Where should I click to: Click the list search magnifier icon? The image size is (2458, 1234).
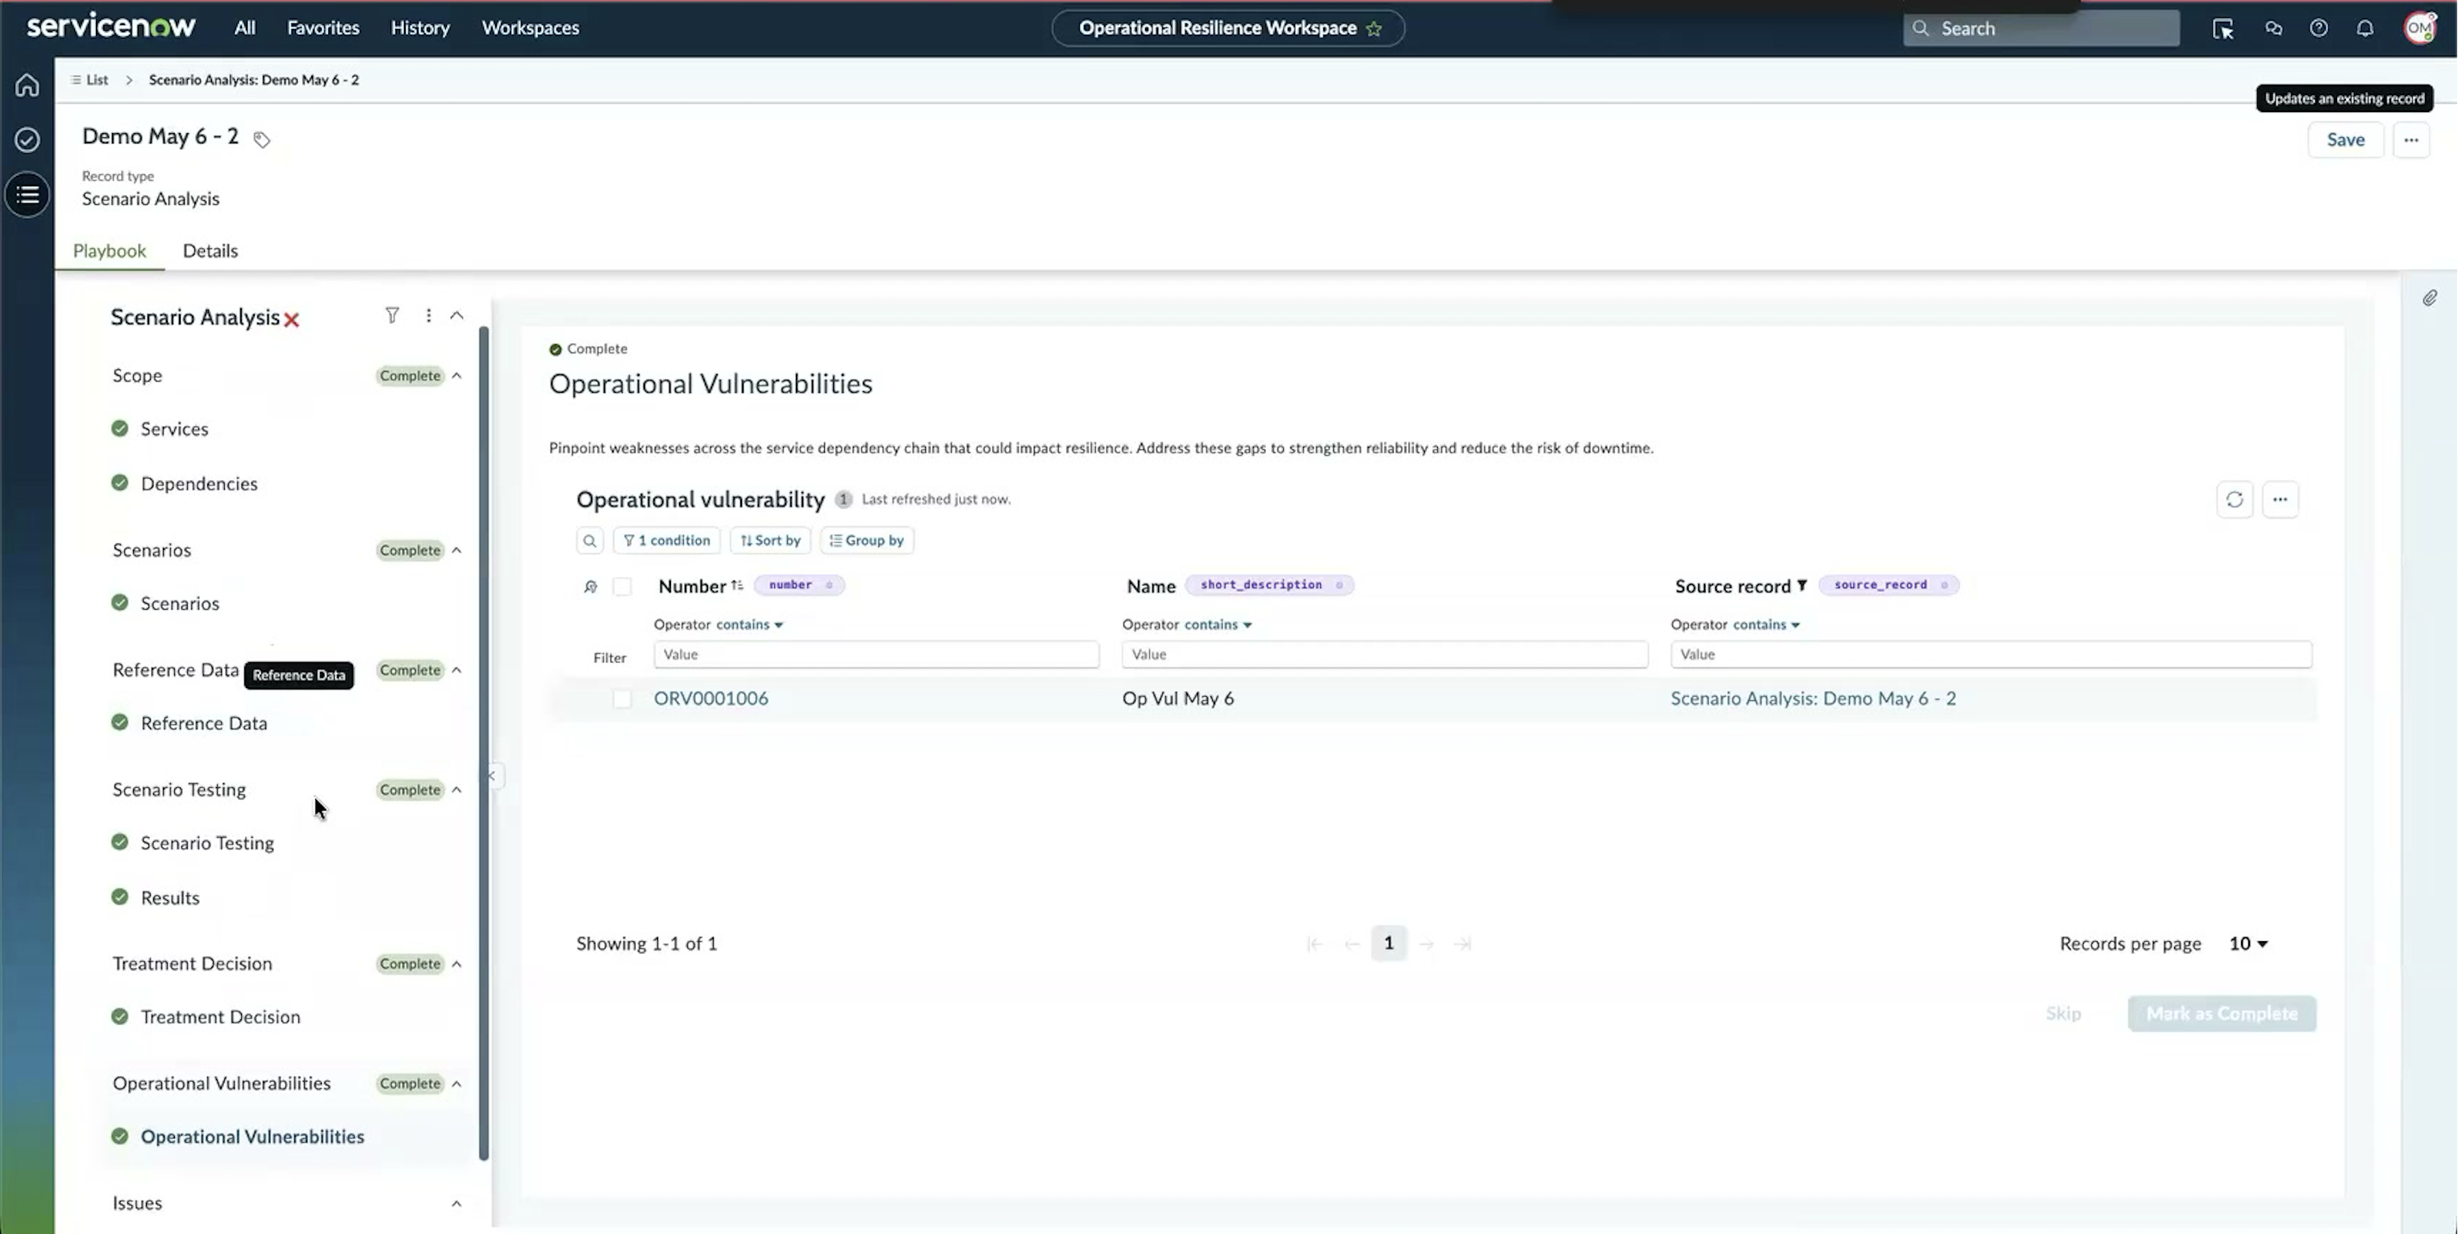click(590, 540)
